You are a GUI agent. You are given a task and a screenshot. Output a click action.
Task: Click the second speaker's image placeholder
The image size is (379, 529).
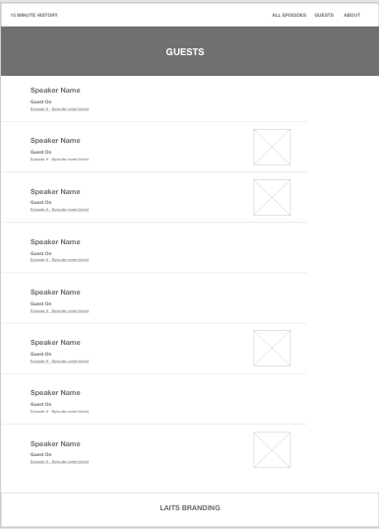click(272, 147)
